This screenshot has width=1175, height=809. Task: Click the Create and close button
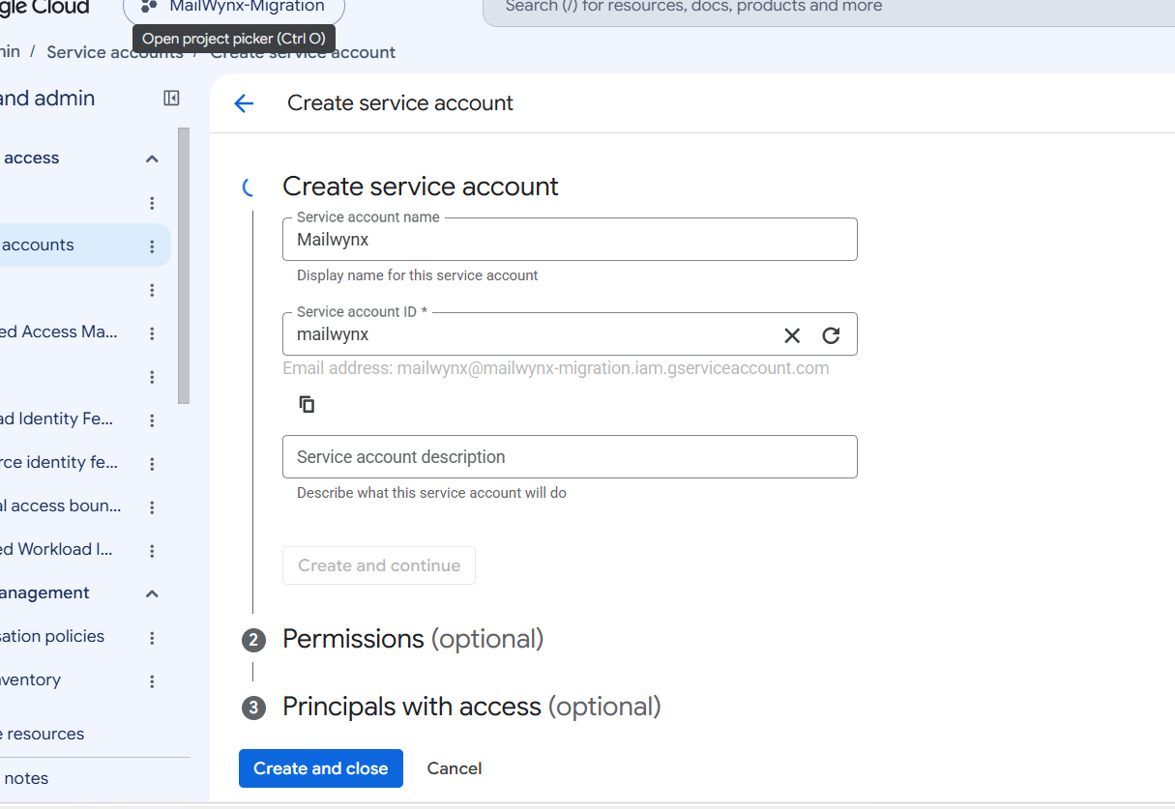321,768
